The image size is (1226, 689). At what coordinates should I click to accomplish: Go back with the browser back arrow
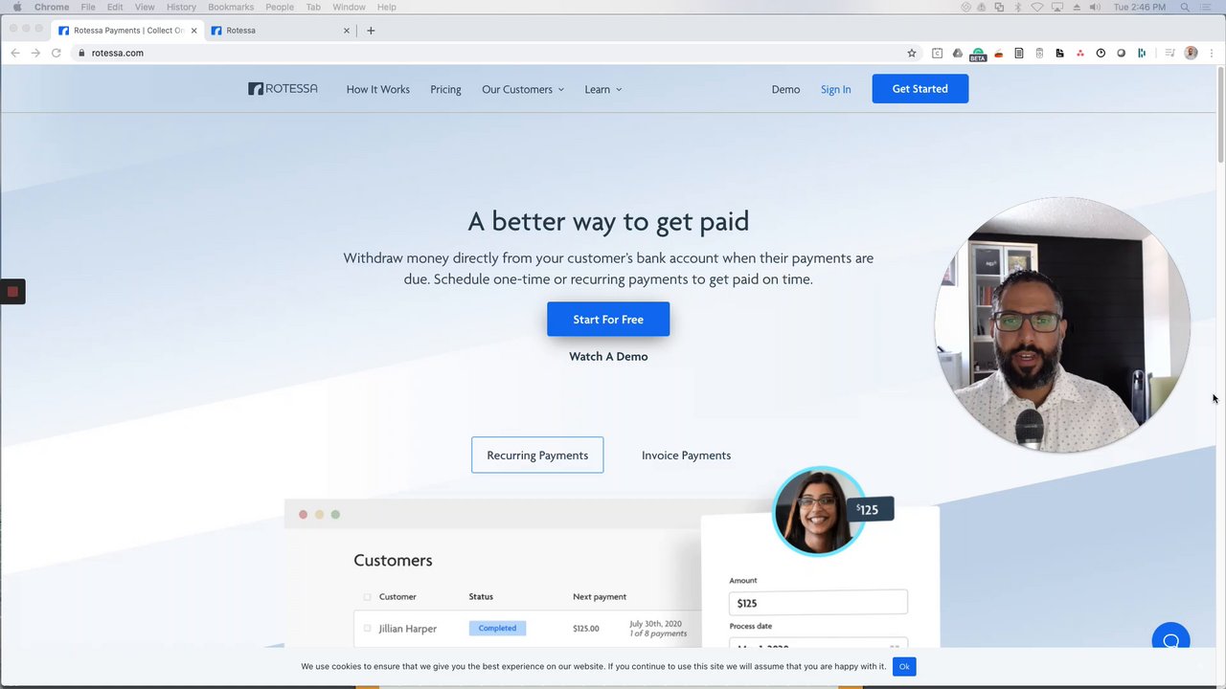click(15, 53)
